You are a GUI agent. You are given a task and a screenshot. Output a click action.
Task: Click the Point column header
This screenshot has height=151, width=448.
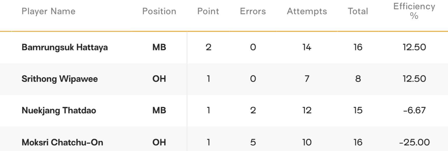coord(208,12)
